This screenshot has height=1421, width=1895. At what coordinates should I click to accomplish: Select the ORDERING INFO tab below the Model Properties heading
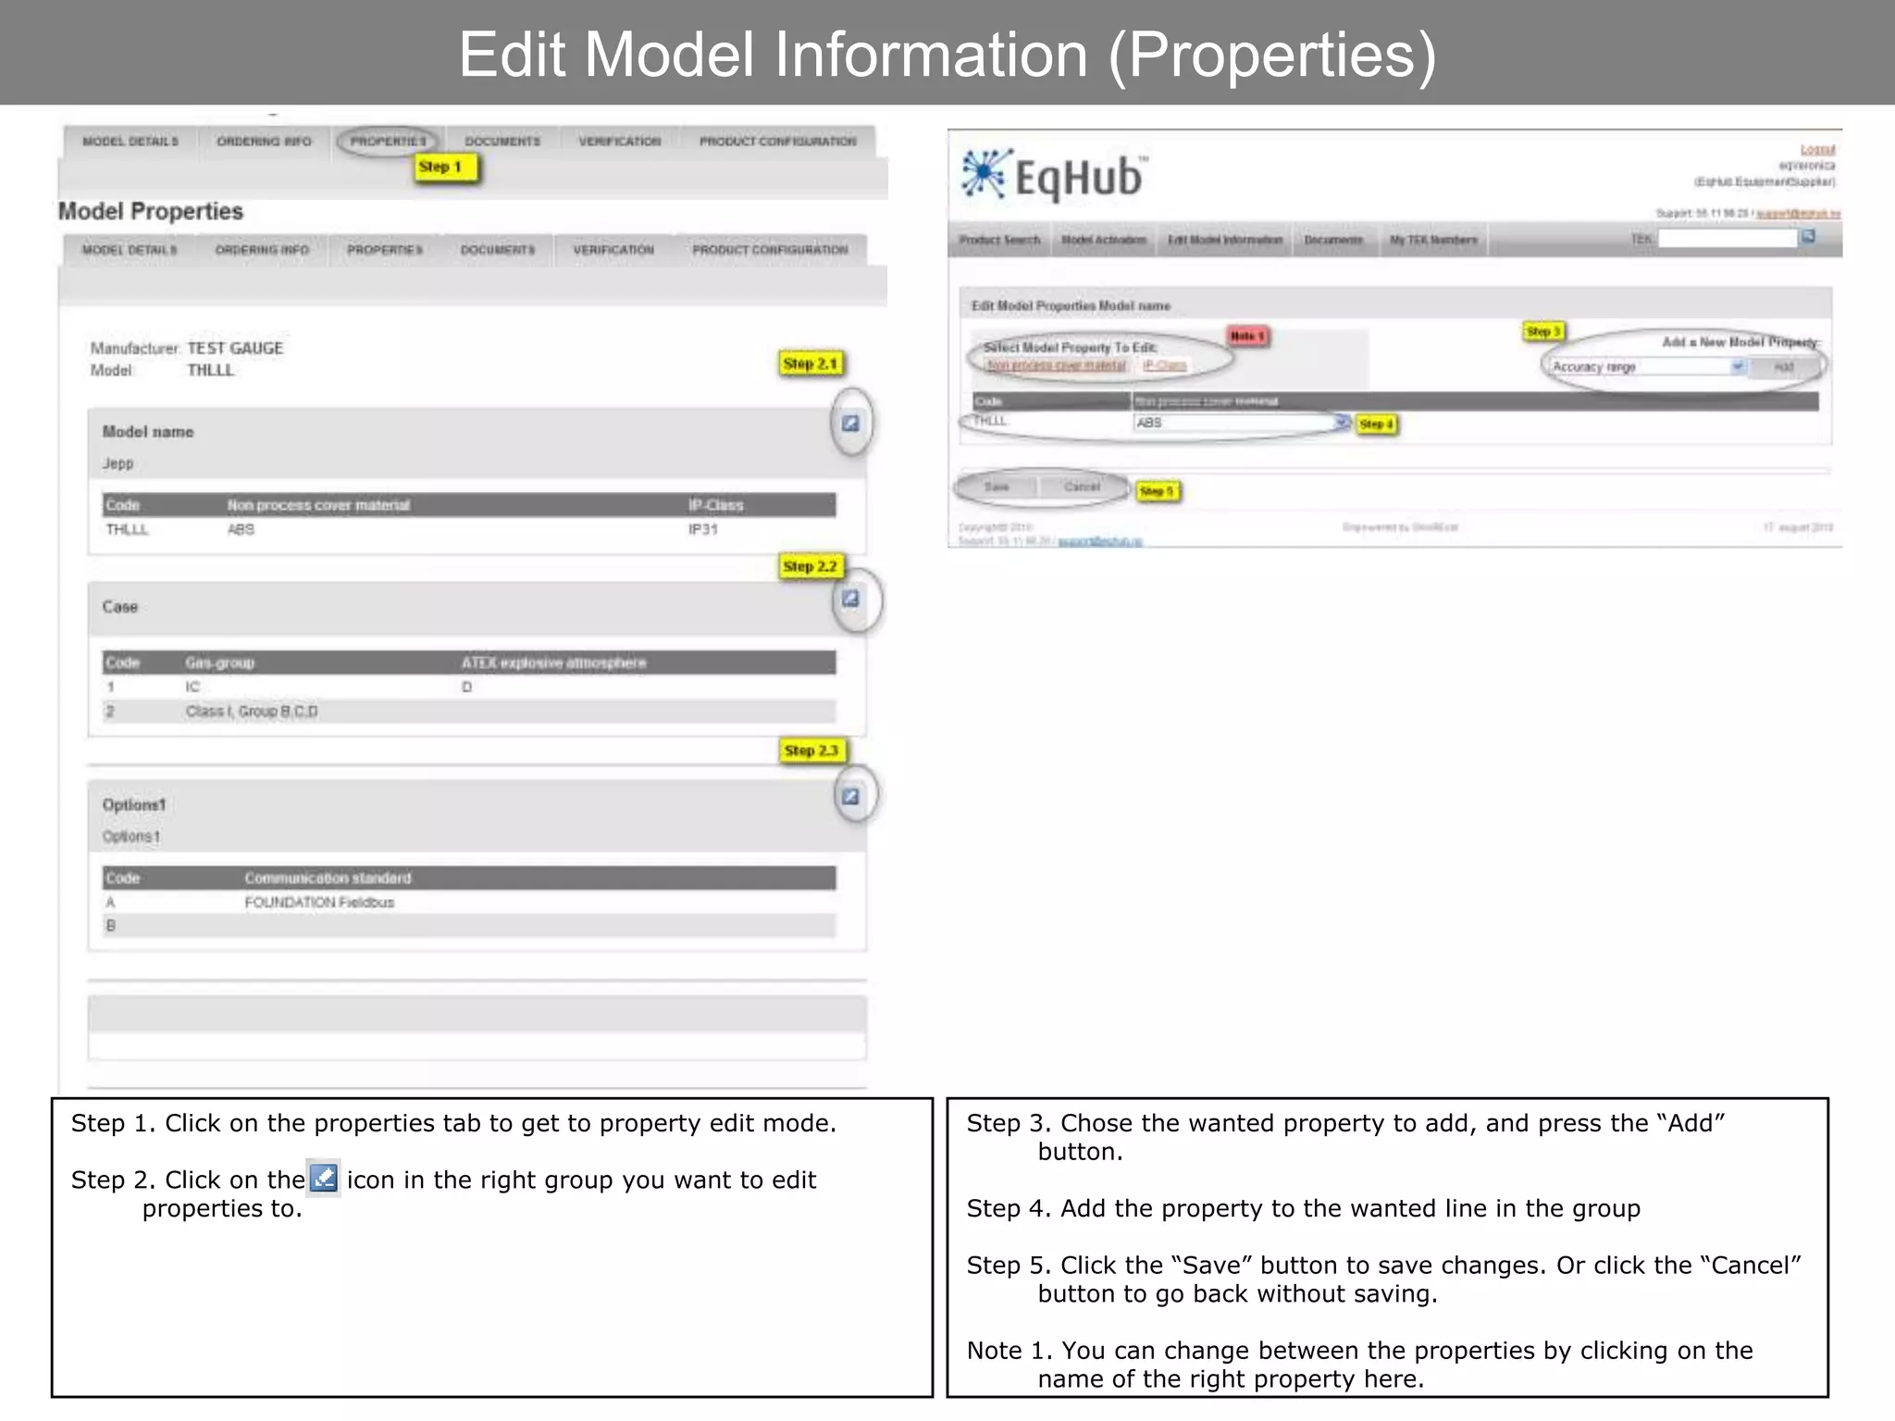[x=262, y=250]
